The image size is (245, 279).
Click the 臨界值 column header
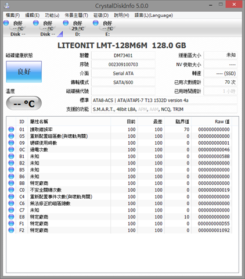[178, 121]
